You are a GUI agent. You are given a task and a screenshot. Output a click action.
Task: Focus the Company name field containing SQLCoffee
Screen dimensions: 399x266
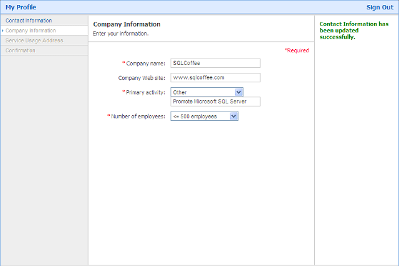(215, 63)
